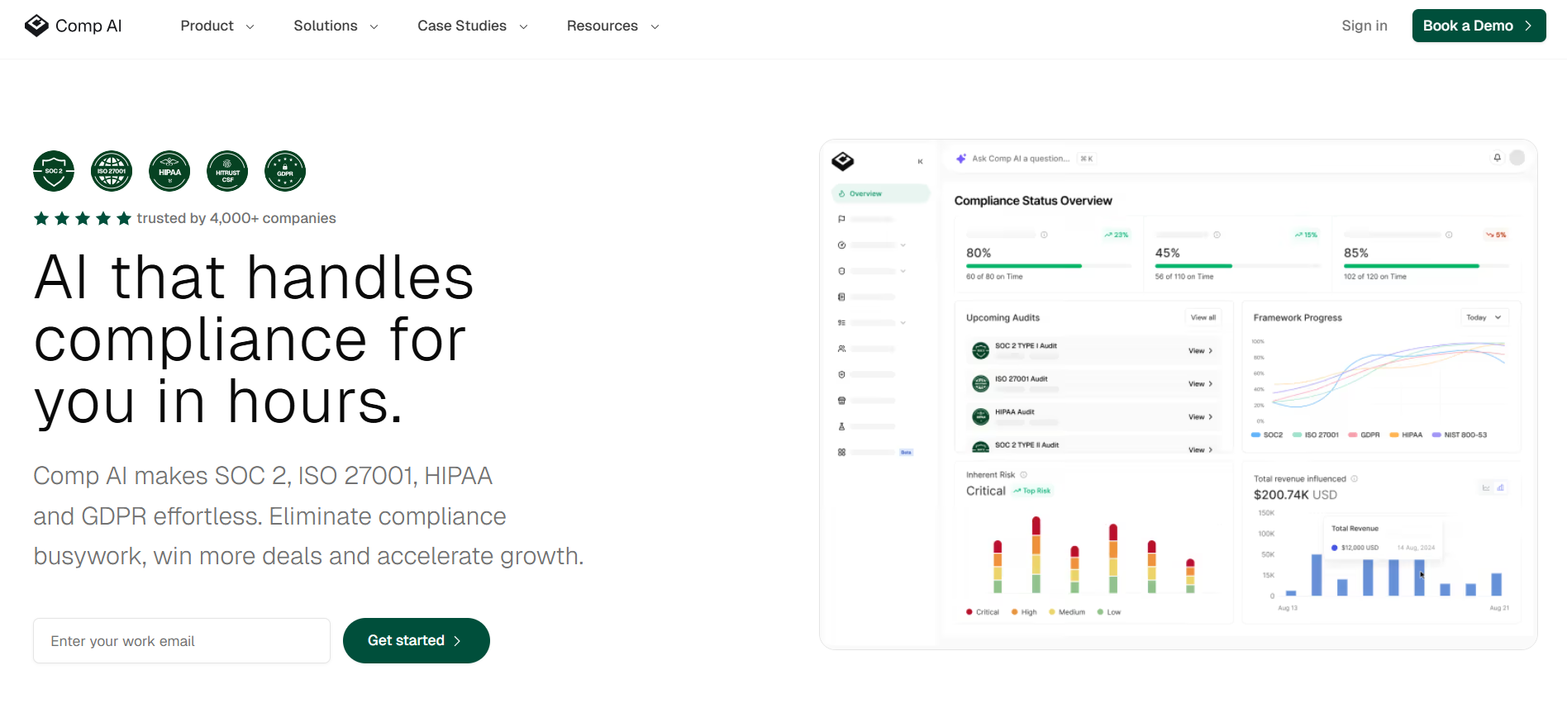Click the shield icon in the dashboard sidebar
Viewport: 1567px width, 708px height.
[841, 374]
